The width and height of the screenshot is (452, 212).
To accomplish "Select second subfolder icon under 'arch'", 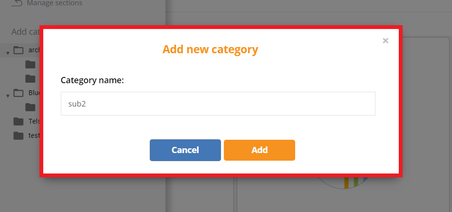I will click(30, 78).
